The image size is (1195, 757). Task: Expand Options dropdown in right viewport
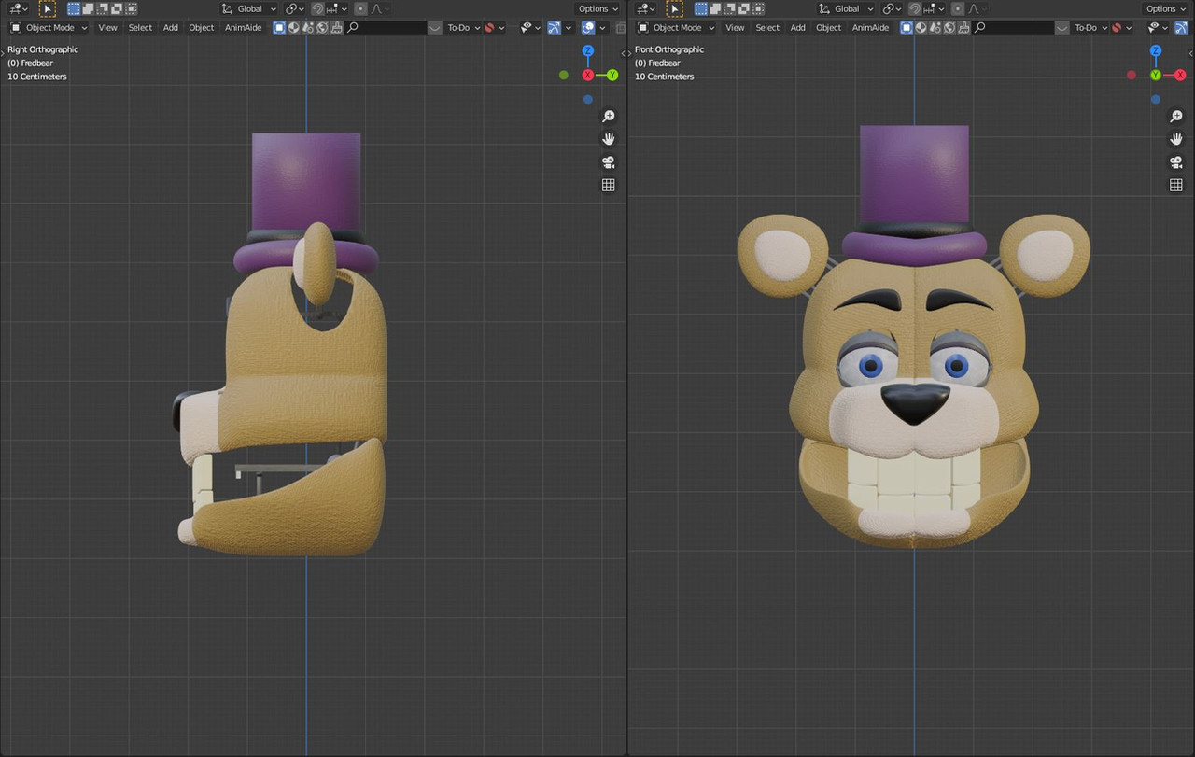(x=597, y=8)
